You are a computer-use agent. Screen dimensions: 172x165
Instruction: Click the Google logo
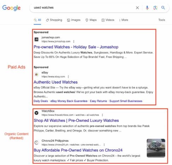pos(11,8)
